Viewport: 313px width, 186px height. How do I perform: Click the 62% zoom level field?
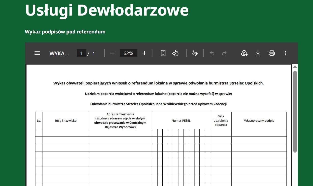pos(128,53)
